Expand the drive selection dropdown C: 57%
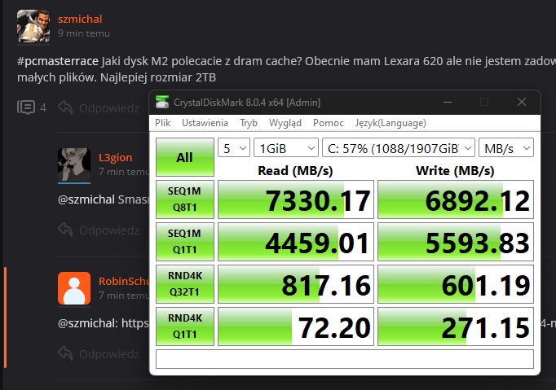This screenshot has height=390, width=556. [399, 147]
